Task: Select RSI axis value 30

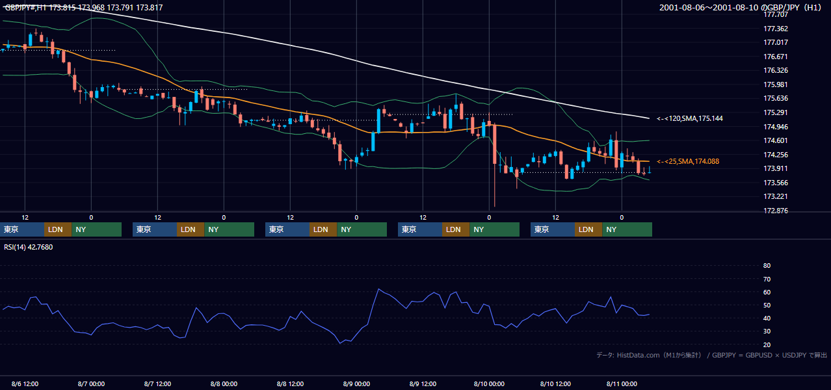Action: coord(767,331)
